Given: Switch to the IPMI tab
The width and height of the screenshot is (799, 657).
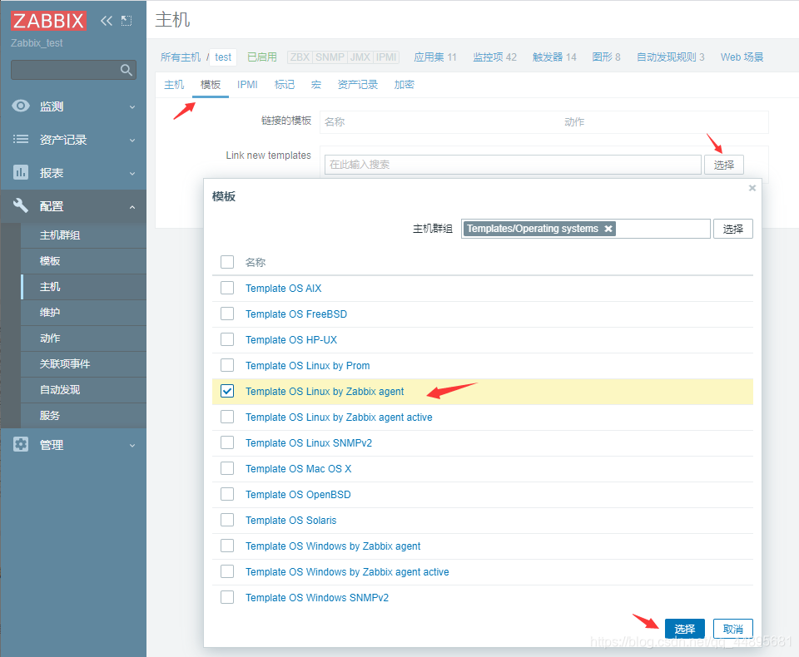Looking at the screenshot, I should click(247, 85).
